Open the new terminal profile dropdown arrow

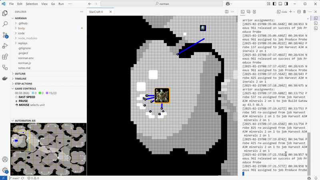click(294, 12)
